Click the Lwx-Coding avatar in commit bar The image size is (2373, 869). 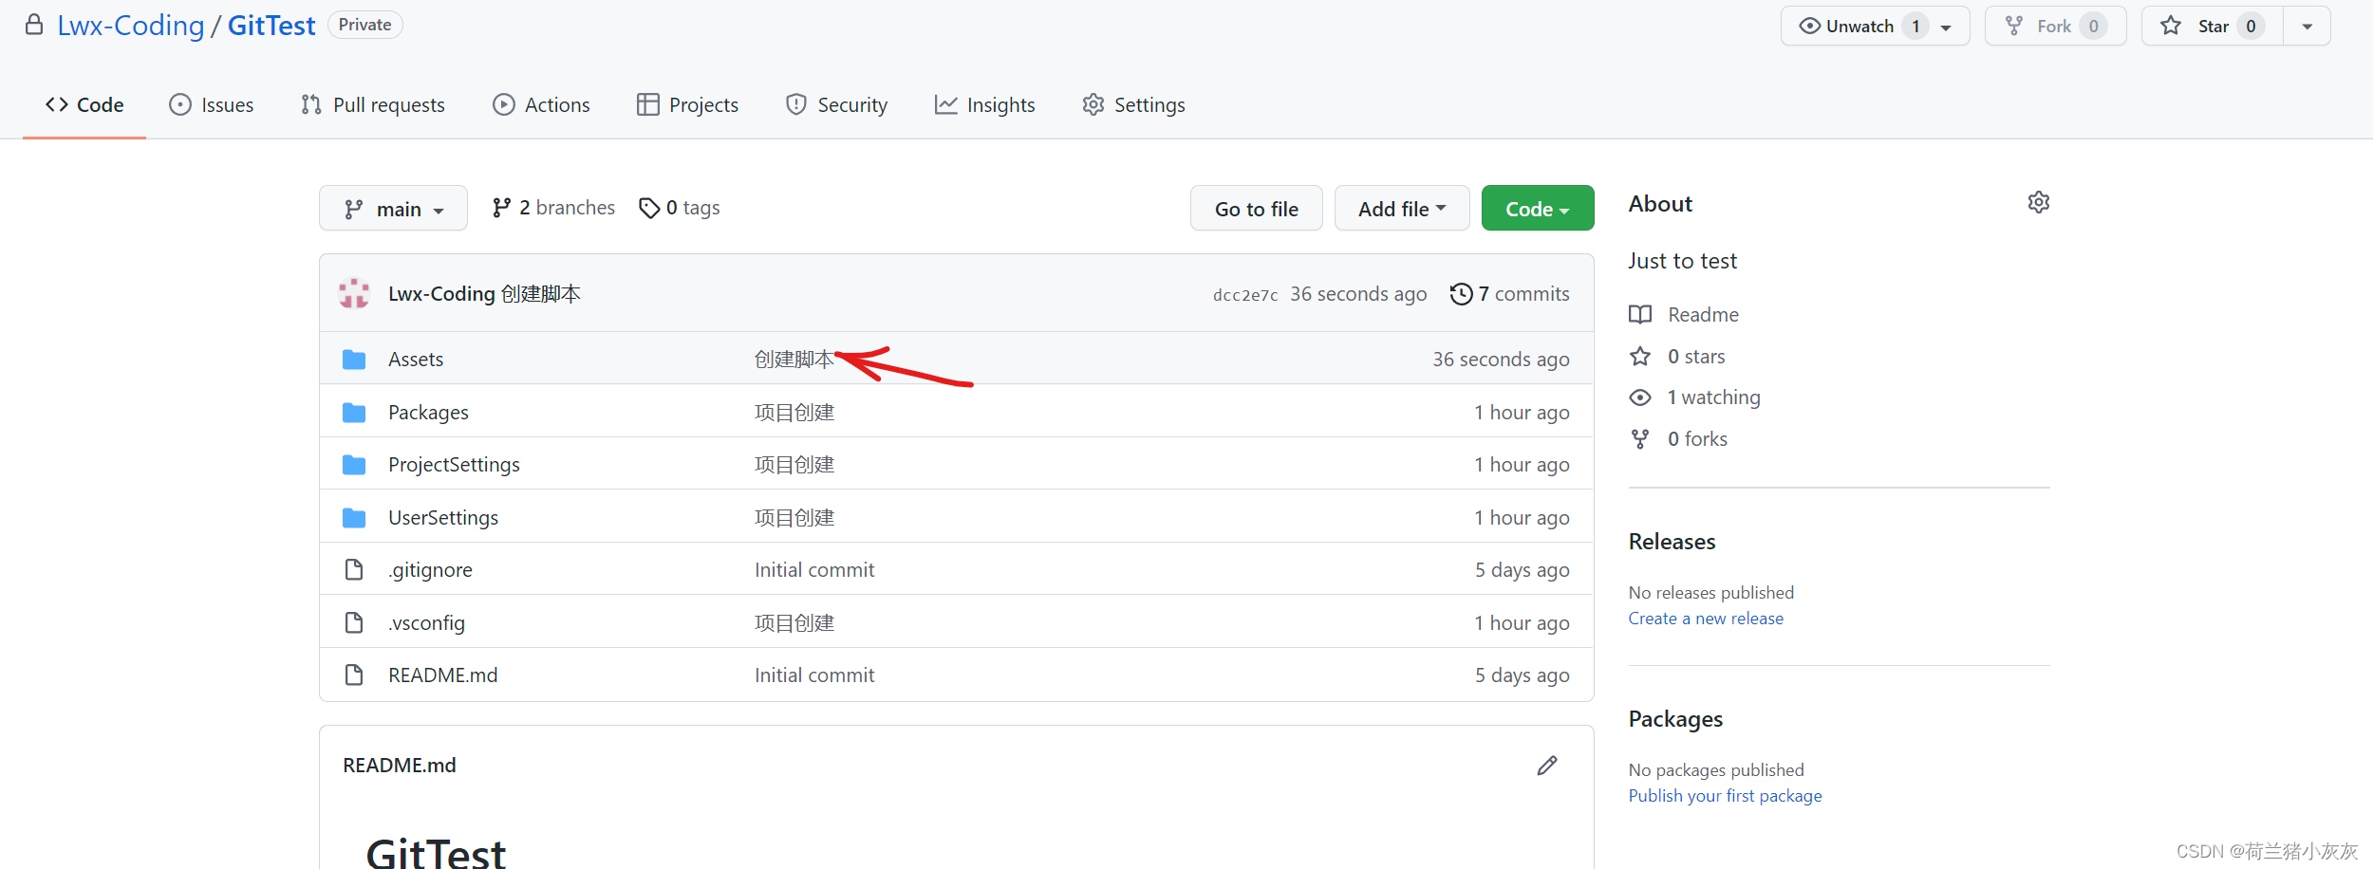354,293
